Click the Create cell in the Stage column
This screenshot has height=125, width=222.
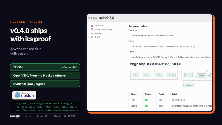click(x=134, y=106)
